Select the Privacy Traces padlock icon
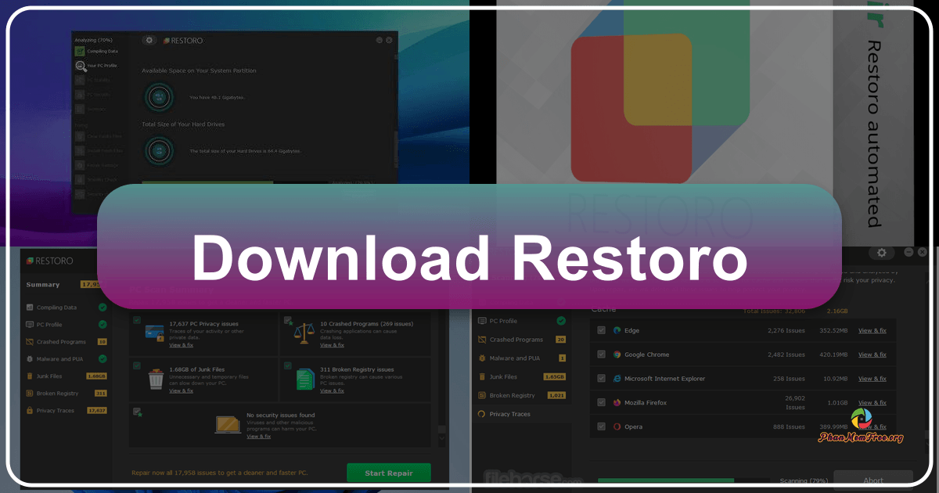 30,410
